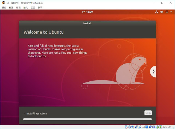This screenshot has height=129, width=175.
Task: Click the optical disc status icon
Action: point(129,127)
